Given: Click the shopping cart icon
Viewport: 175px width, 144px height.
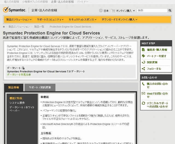Looking at the screenshot, I should [113, 11].
